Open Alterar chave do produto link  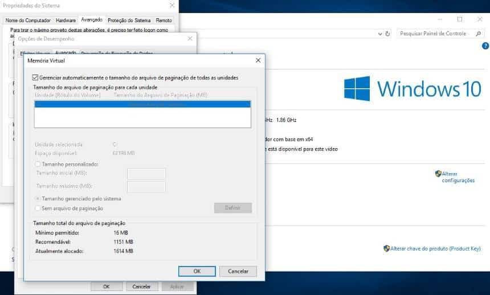[x=435, y=249]
